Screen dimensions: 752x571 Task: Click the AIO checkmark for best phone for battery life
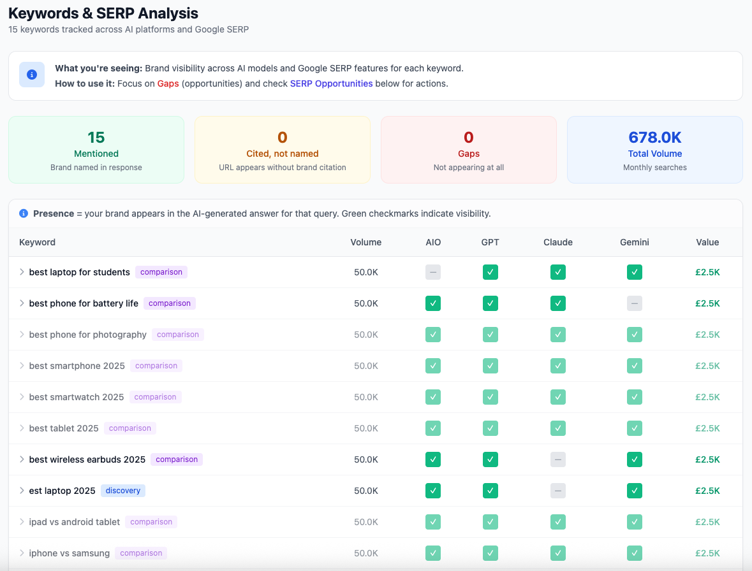pyautogui.click(x=433, y=303)
